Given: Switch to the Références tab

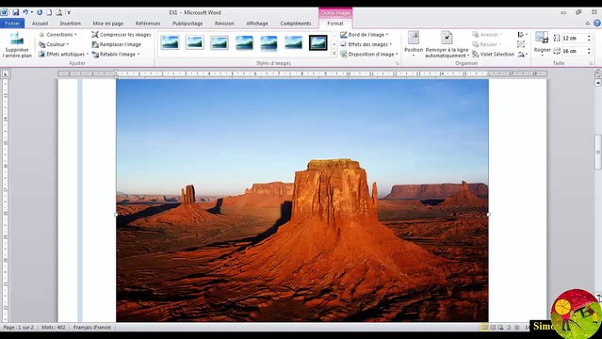Looking at the screenshot, I should 148,24.
